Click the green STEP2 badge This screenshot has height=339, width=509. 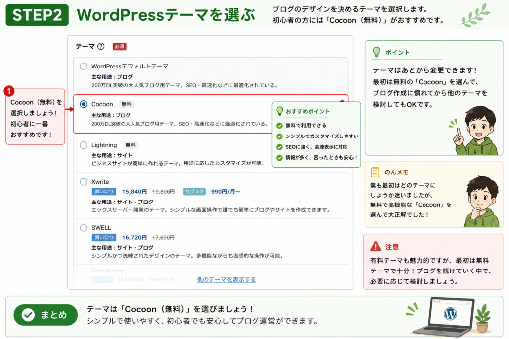click(x=37, y=15)
